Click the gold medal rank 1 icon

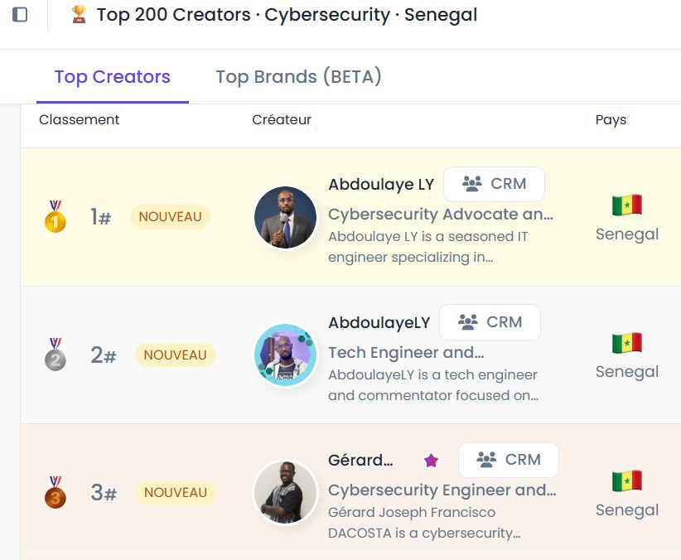pyautogui.click(x=56, y=216)
